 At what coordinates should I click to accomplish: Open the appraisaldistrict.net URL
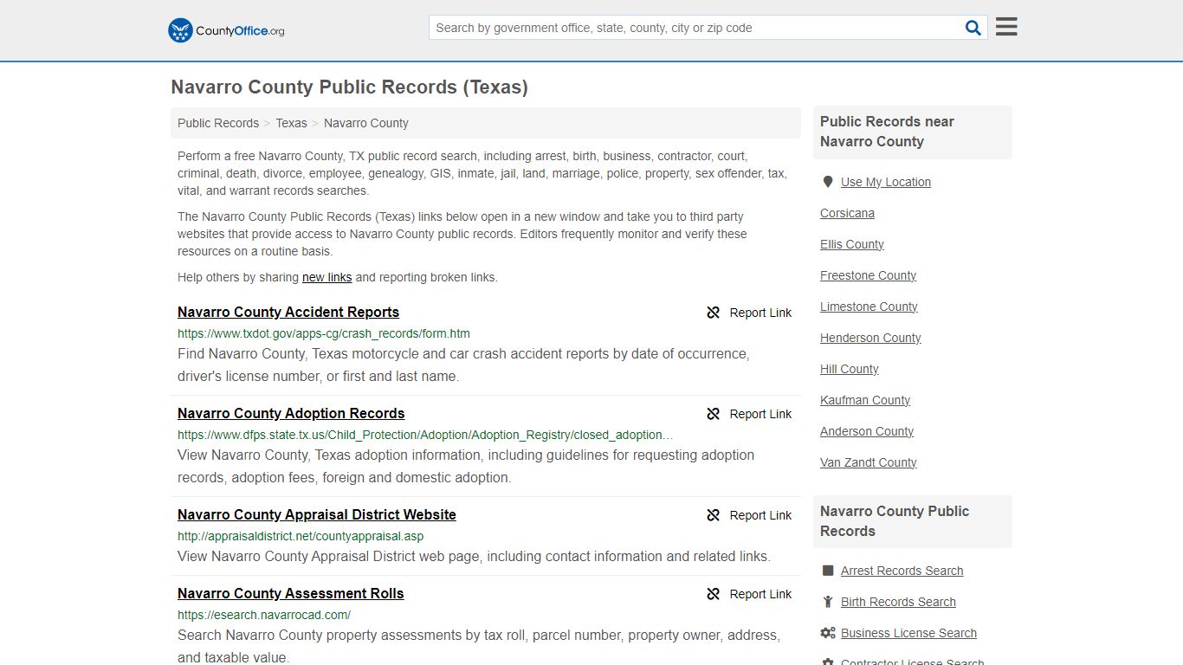coord(301,536)
